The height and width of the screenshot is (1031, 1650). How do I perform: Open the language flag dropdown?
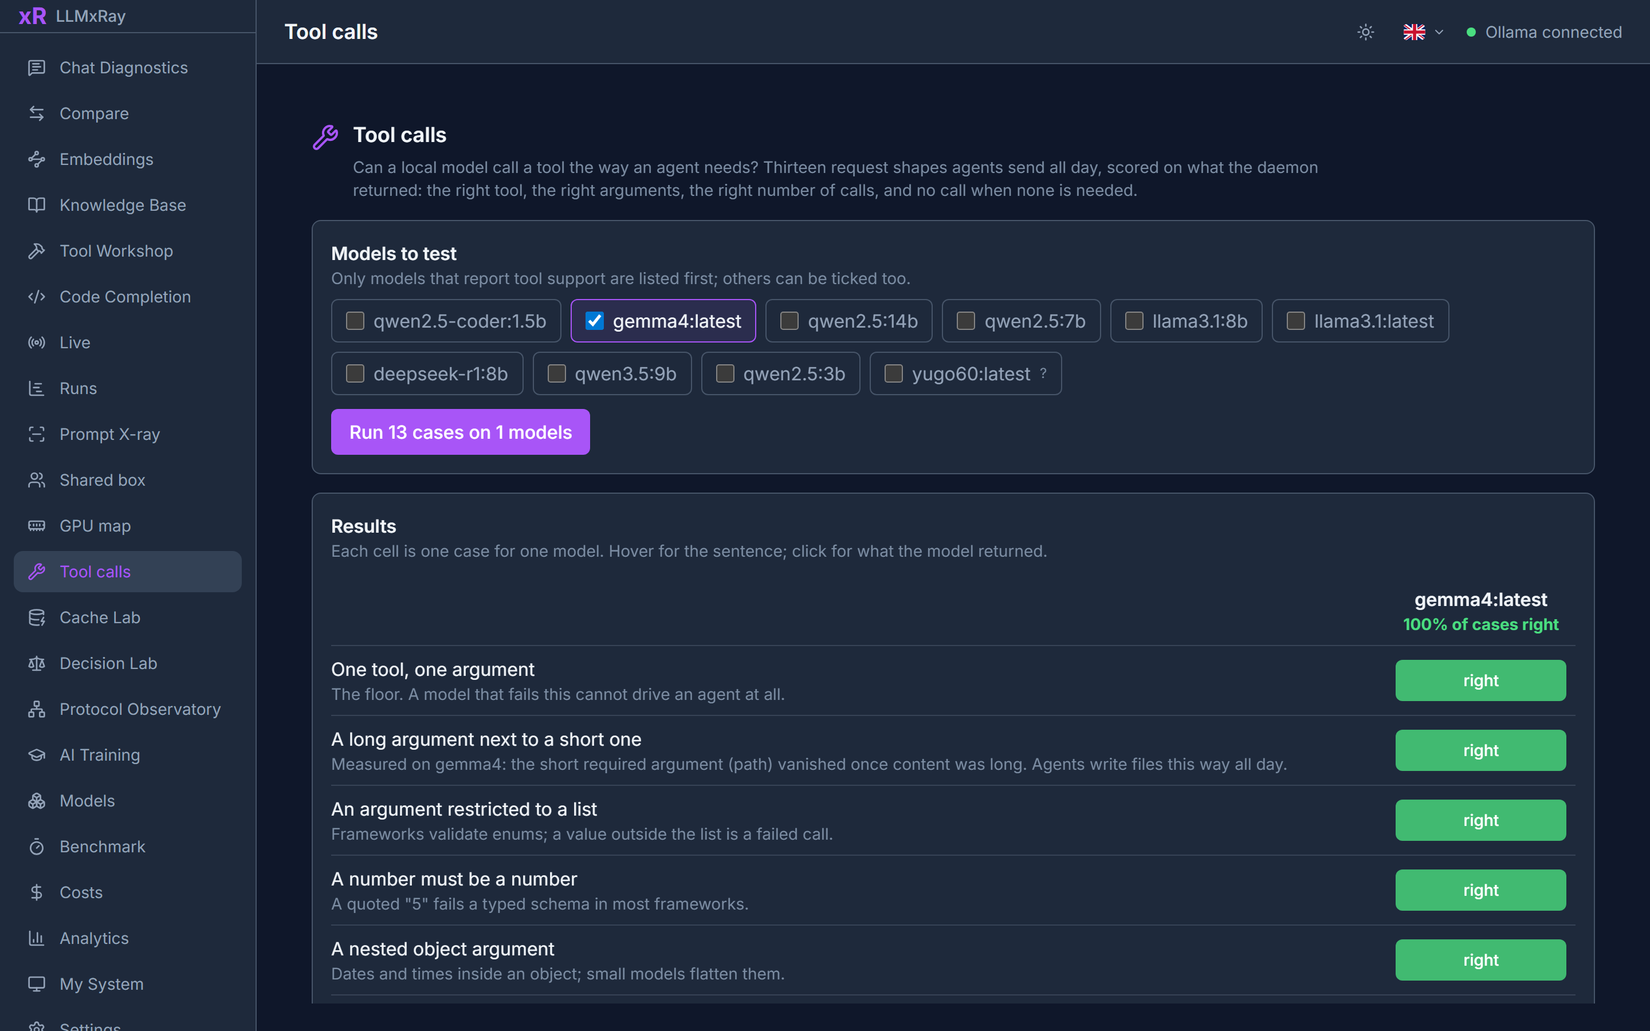[1423, 32]
